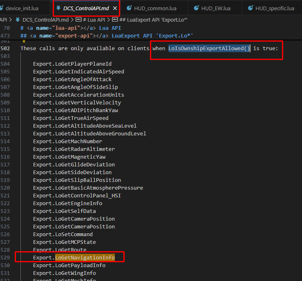Image resolution: width=302 pixels, height=281 pixels.
Task: Click the Export.LoSetCameraPosition line
Action: pos(74,227)
